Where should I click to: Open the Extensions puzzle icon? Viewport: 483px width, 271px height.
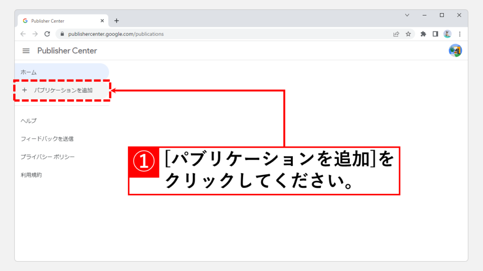423,34
